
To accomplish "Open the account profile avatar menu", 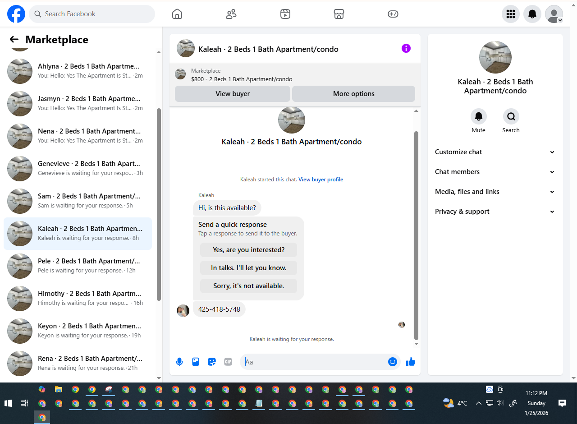I will point(554,14).
